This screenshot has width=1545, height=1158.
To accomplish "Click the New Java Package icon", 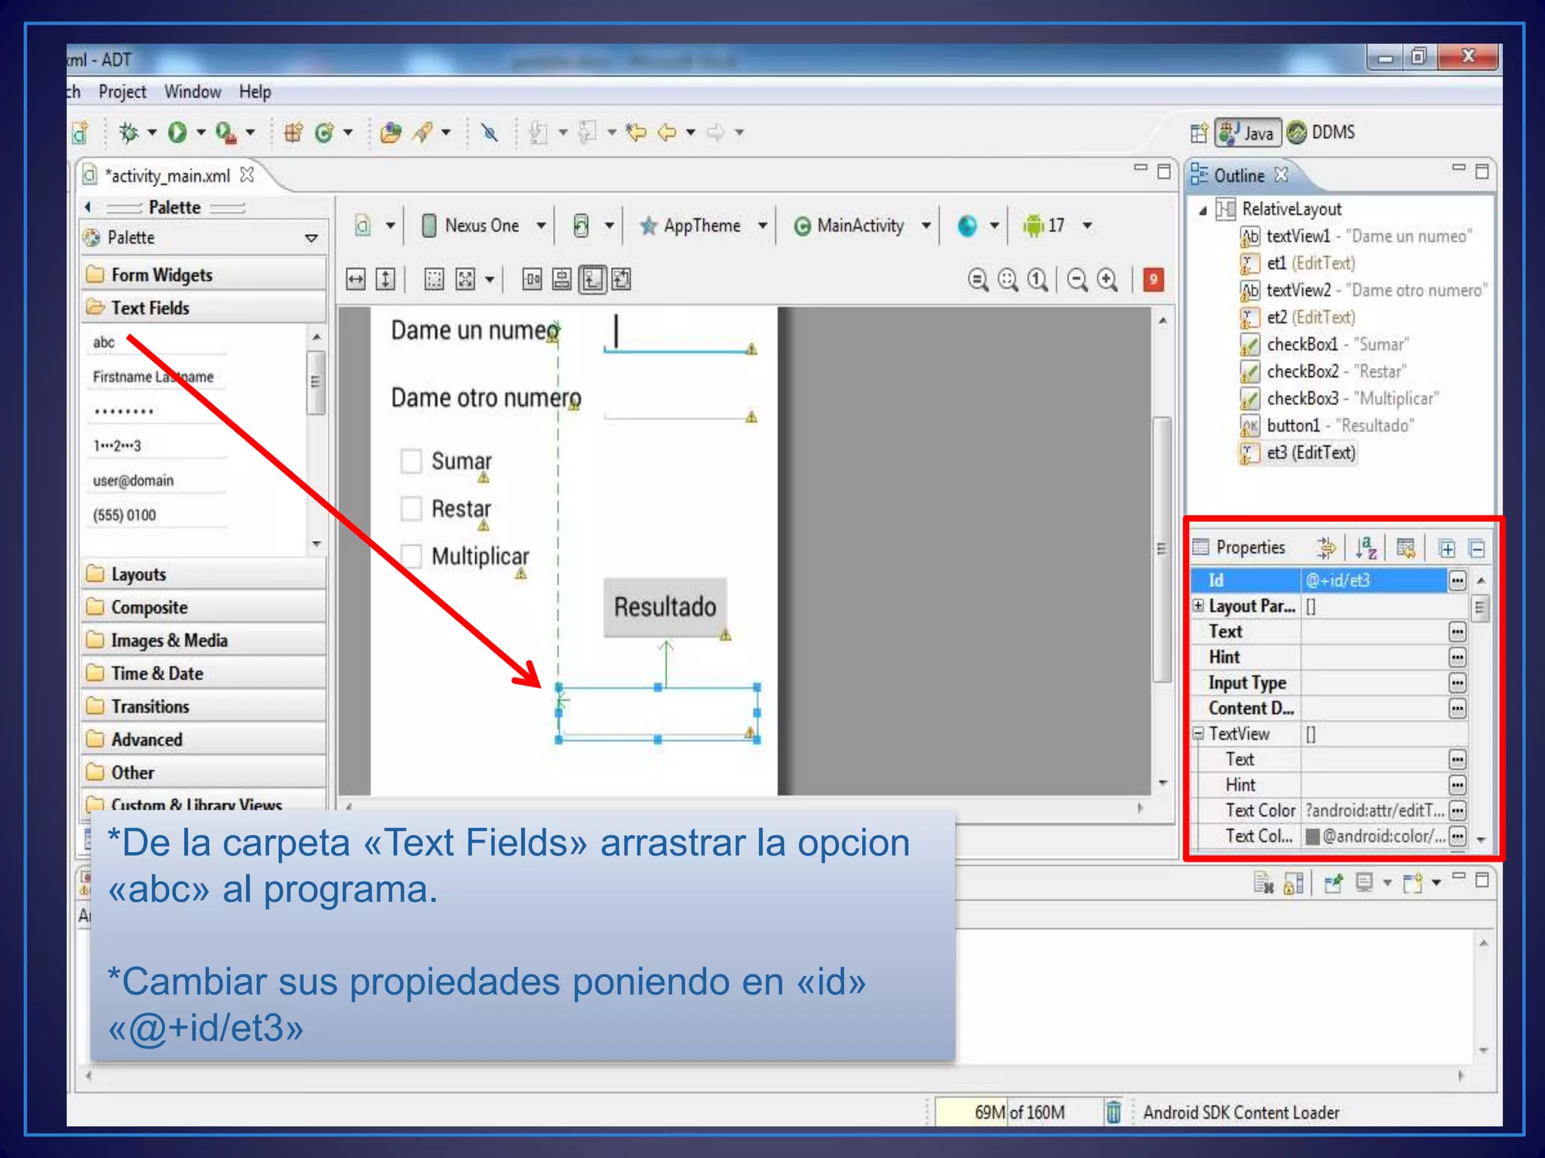I will pyautogui.click(x=293, y=133).
